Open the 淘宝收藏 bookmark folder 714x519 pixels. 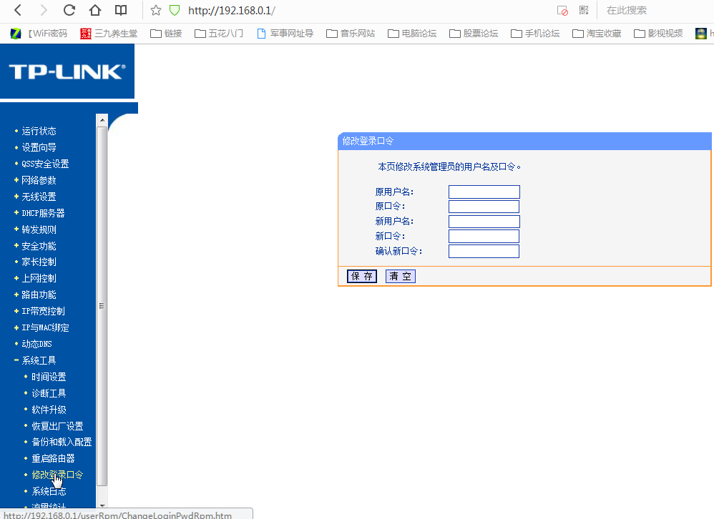pyautogui.click(x=597, y=33)
